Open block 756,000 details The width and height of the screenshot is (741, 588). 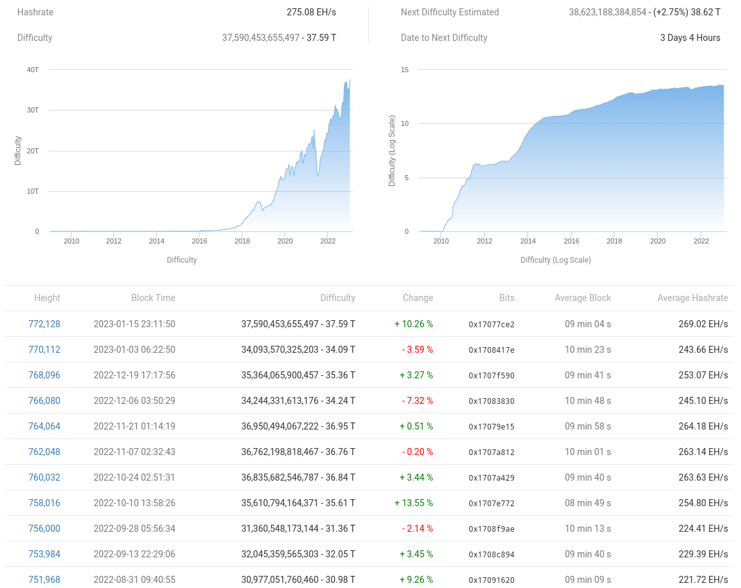click(44, 528)
